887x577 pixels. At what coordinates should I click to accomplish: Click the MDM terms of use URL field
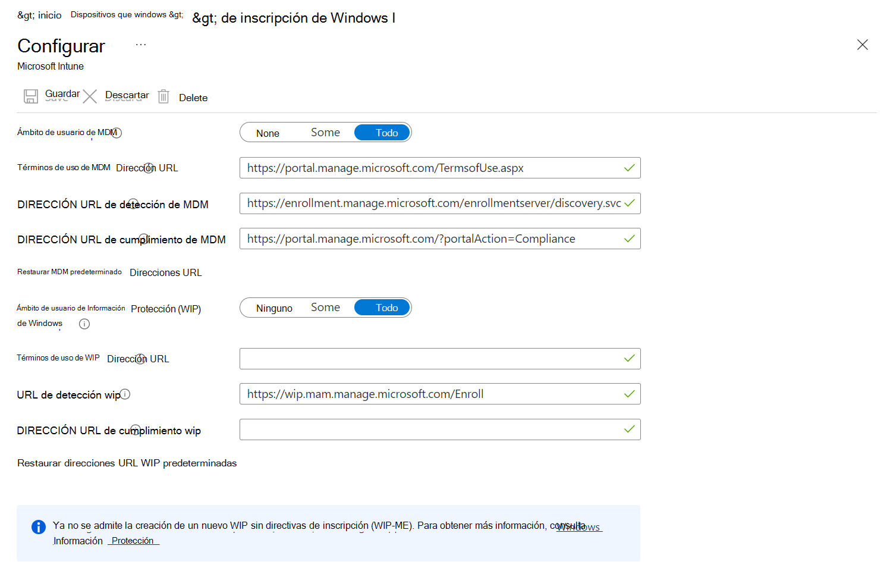click(x=440, y=168)
